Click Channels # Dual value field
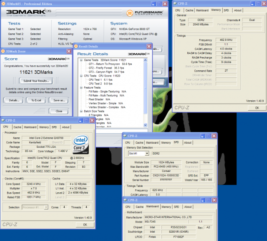267x241 pixels. 252,20
